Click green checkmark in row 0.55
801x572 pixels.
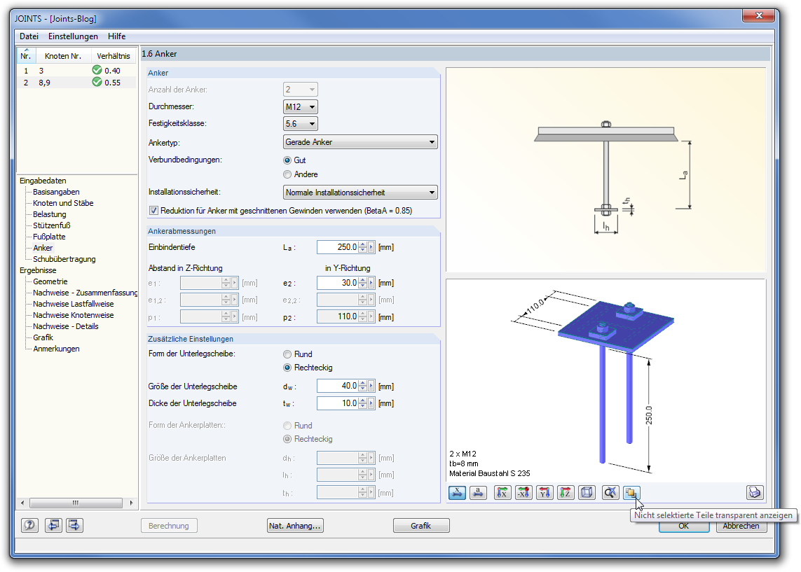97,82
